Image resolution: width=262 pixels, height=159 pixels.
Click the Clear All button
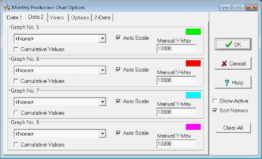coord(233,128)
